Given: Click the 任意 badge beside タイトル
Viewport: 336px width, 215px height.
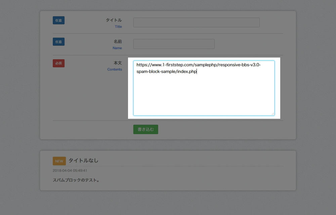Looking at the screenshot, I should 58,21.
